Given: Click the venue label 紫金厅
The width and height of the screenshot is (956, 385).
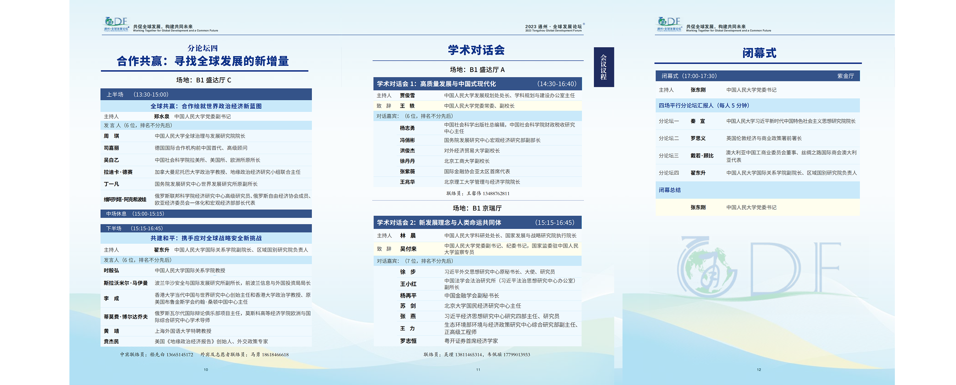Looking at the screenshot, I should click(x=845, y=76).
